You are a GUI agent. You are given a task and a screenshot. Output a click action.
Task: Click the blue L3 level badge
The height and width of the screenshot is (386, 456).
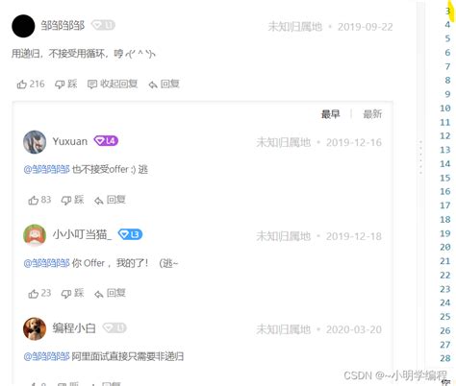pos(130,234)
